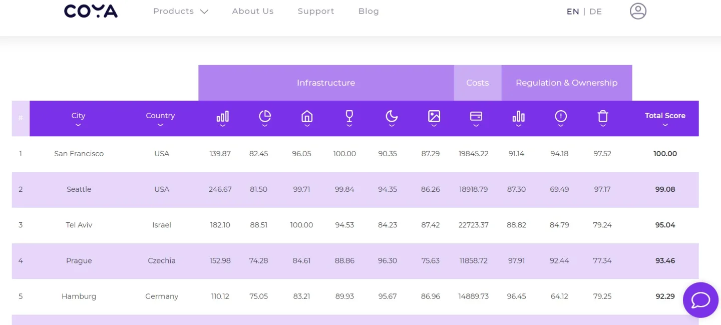Sort by the moon column icon
The height and width of the screenshot is (325, 721).
coord(392,118)
